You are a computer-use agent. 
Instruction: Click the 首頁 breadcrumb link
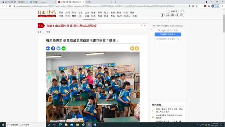click(39, 32)
